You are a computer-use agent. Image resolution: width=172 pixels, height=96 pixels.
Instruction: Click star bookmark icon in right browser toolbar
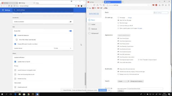[104, 5]
